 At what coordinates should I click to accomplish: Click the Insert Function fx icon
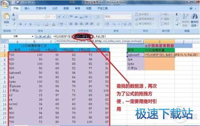click(x=48, y=36)
